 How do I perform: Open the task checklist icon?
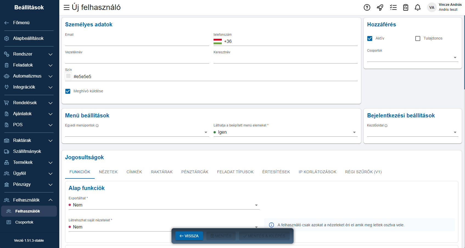(393, 7)
